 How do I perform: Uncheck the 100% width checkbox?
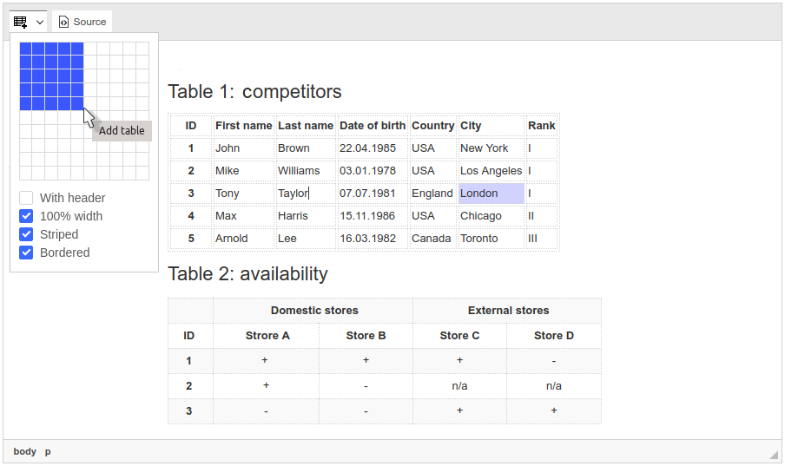tap(26, 216)
